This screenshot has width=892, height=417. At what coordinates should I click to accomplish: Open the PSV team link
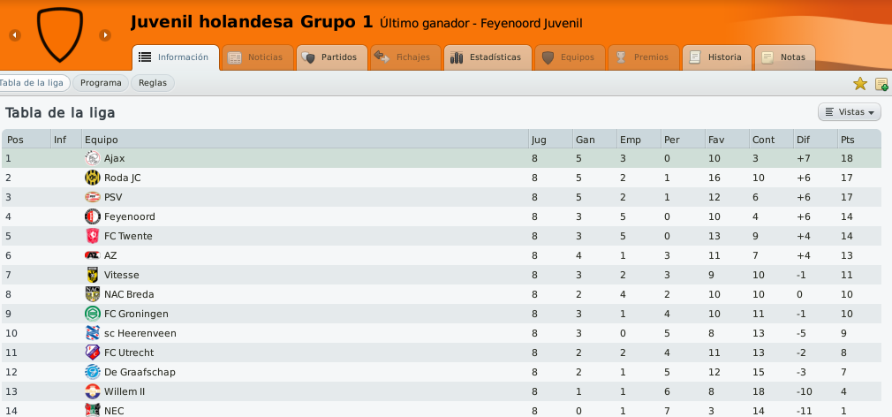[113, 197]
